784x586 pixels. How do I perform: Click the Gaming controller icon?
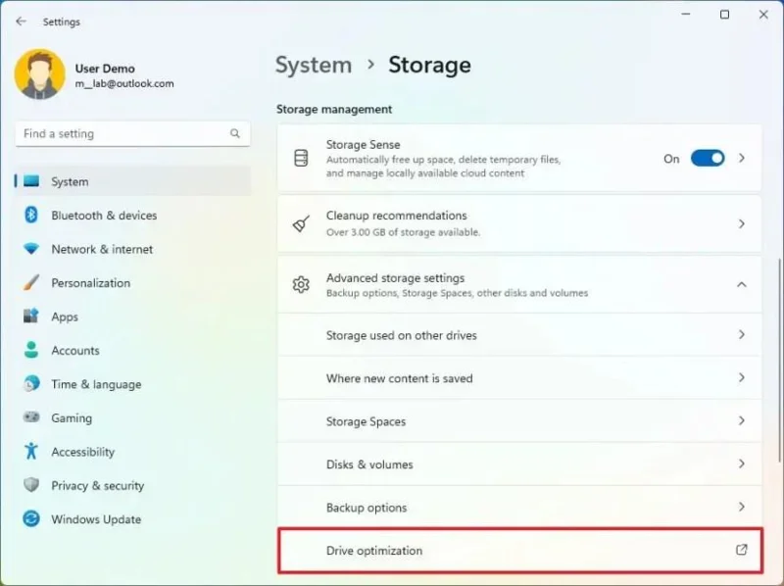[x=31, y=417]
